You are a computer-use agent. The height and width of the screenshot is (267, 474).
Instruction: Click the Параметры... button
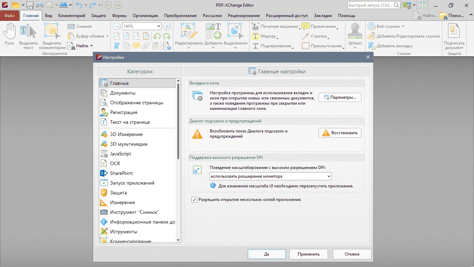tap(340, 97)
